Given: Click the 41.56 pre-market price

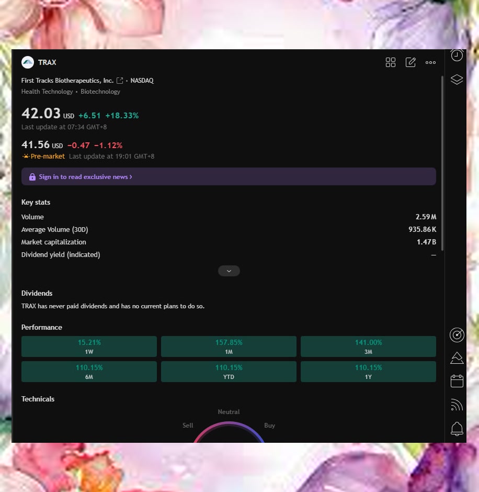Looking at the screenshot, I should (x=36, y=144).
